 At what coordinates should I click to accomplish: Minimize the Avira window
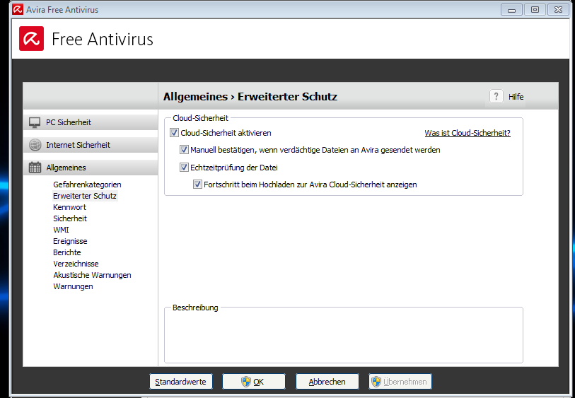click(511, 9)
